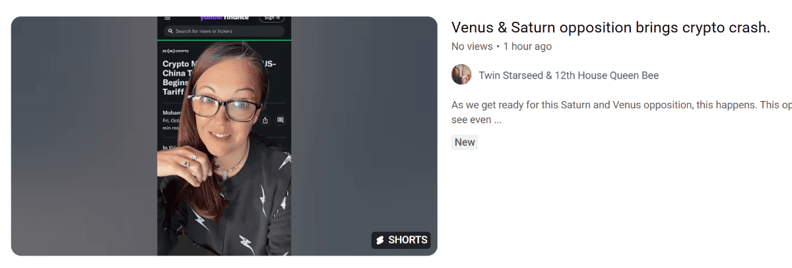Click the BeInCrypto logo in thumbnail
Image resolution: width=792 pixels, height=268 pixels.
(176, 51)
